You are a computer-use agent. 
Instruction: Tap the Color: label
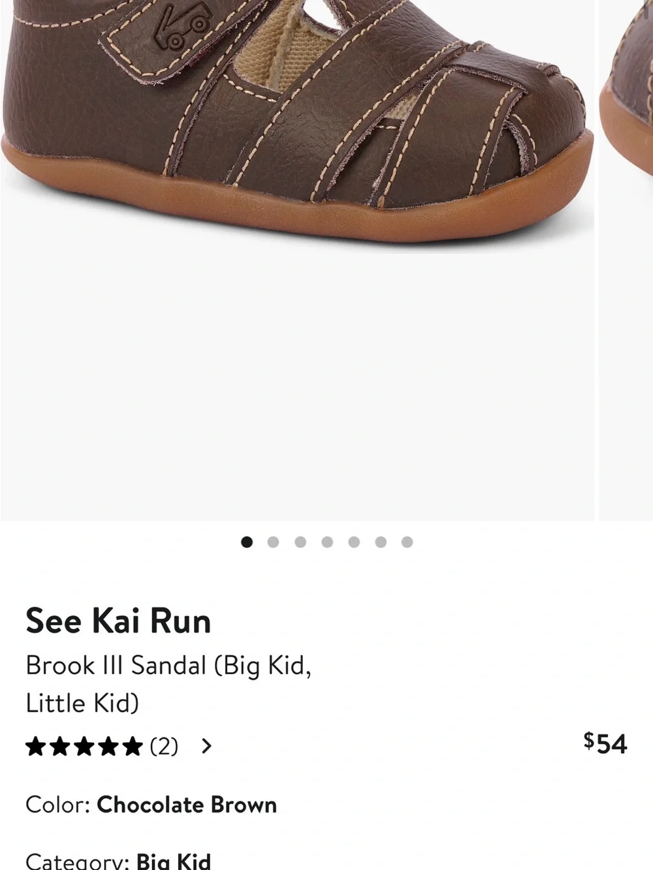57,805
